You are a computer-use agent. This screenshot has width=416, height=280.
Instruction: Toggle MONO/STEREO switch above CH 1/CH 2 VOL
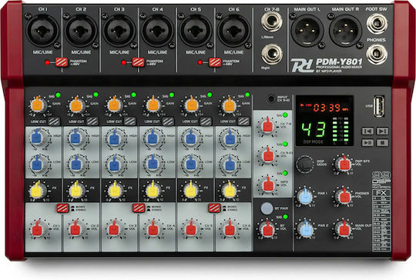(62, 208)
